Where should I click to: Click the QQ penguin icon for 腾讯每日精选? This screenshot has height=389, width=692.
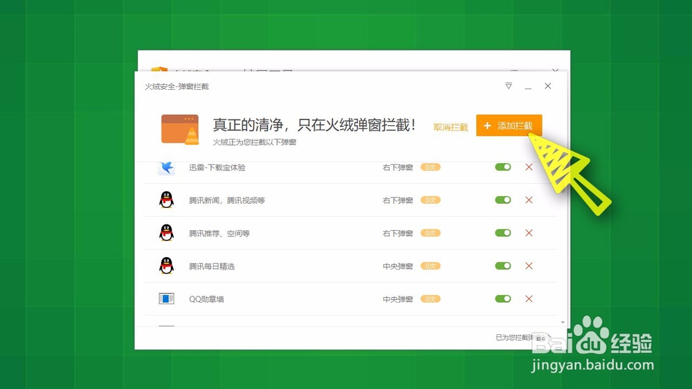coord(166,265)
